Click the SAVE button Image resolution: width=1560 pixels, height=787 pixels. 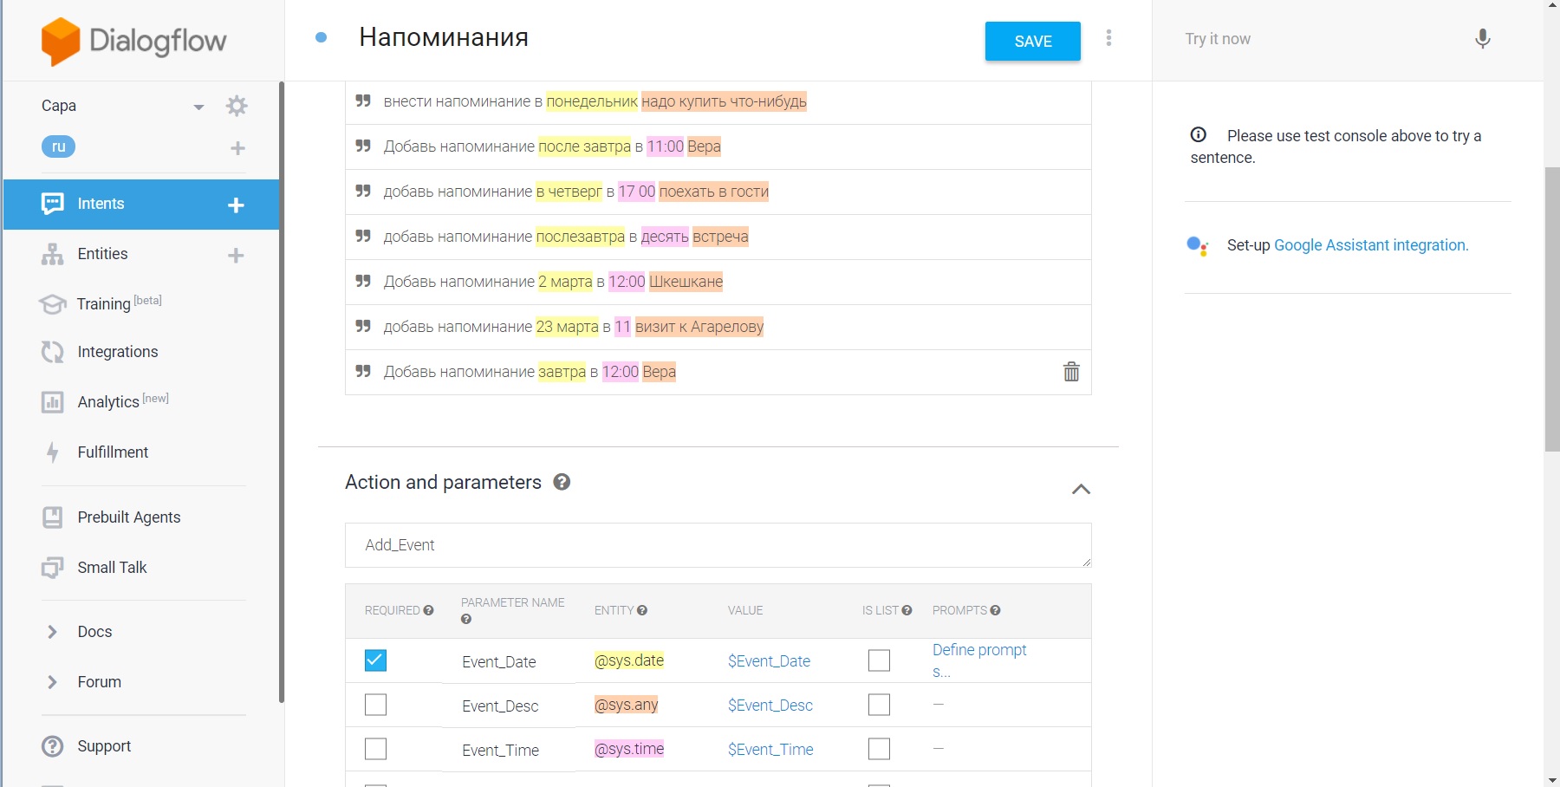pos(1032,42)
